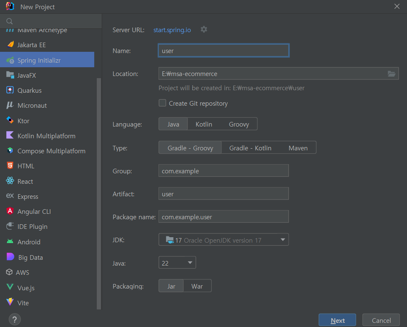The image size is (407, 327).
Task: Click the Angular CLI icon
Action: tap(10, 211)
